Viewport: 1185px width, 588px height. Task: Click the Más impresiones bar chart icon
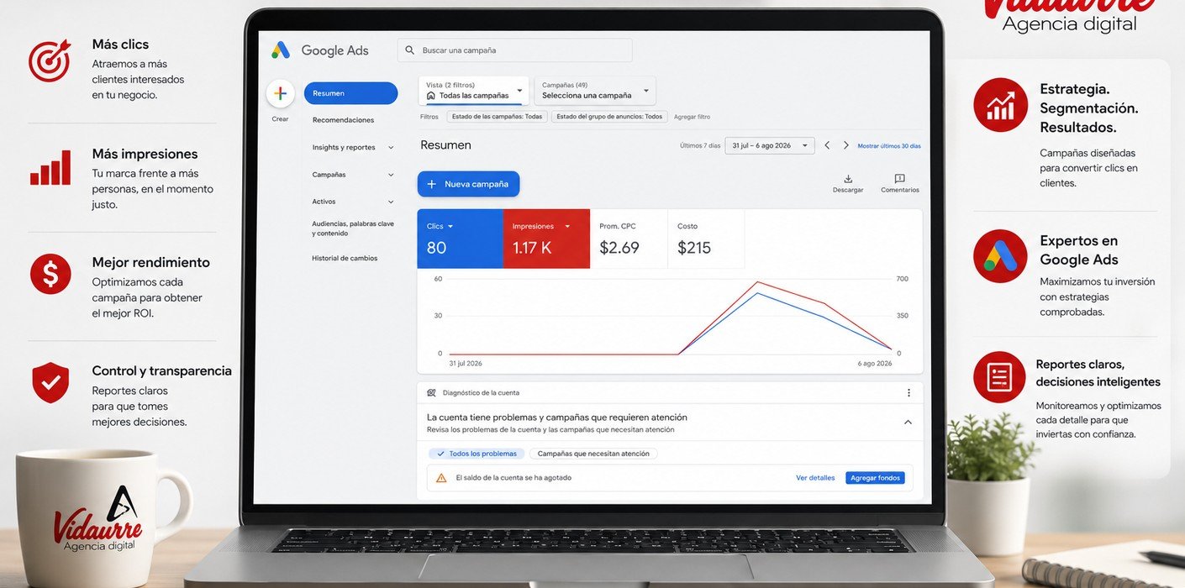point(50,168)
